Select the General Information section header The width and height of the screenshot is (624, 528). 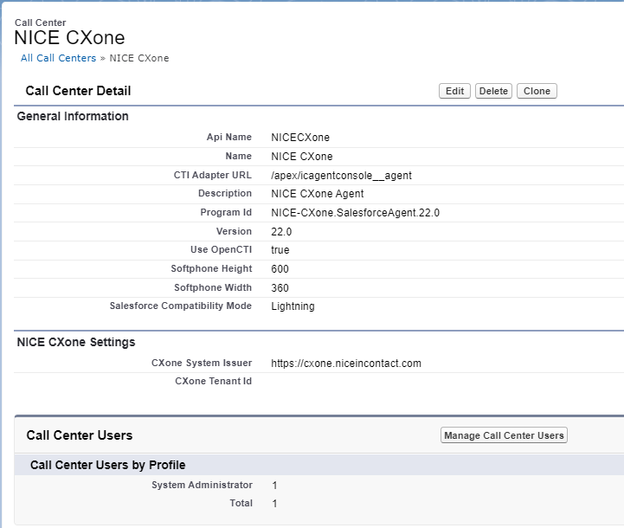73,116
